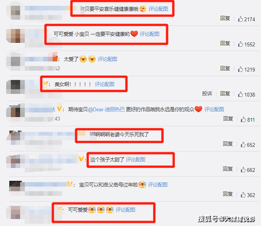Like the 这个孩子太甜了 comment
The image size is (261, 226).
click(x=243, y=170)
